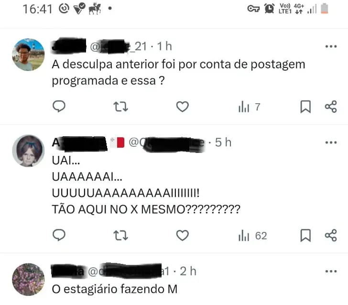Like the 'A desculpa anterior' tweet
This screenshot has height=305, width=348.
point(183,107)
